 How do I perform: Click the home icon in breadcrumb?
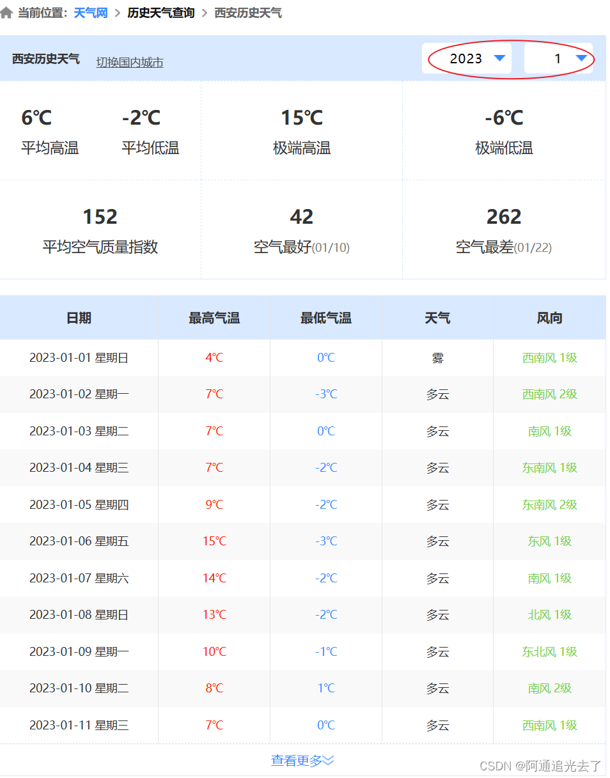click(6, 12)
